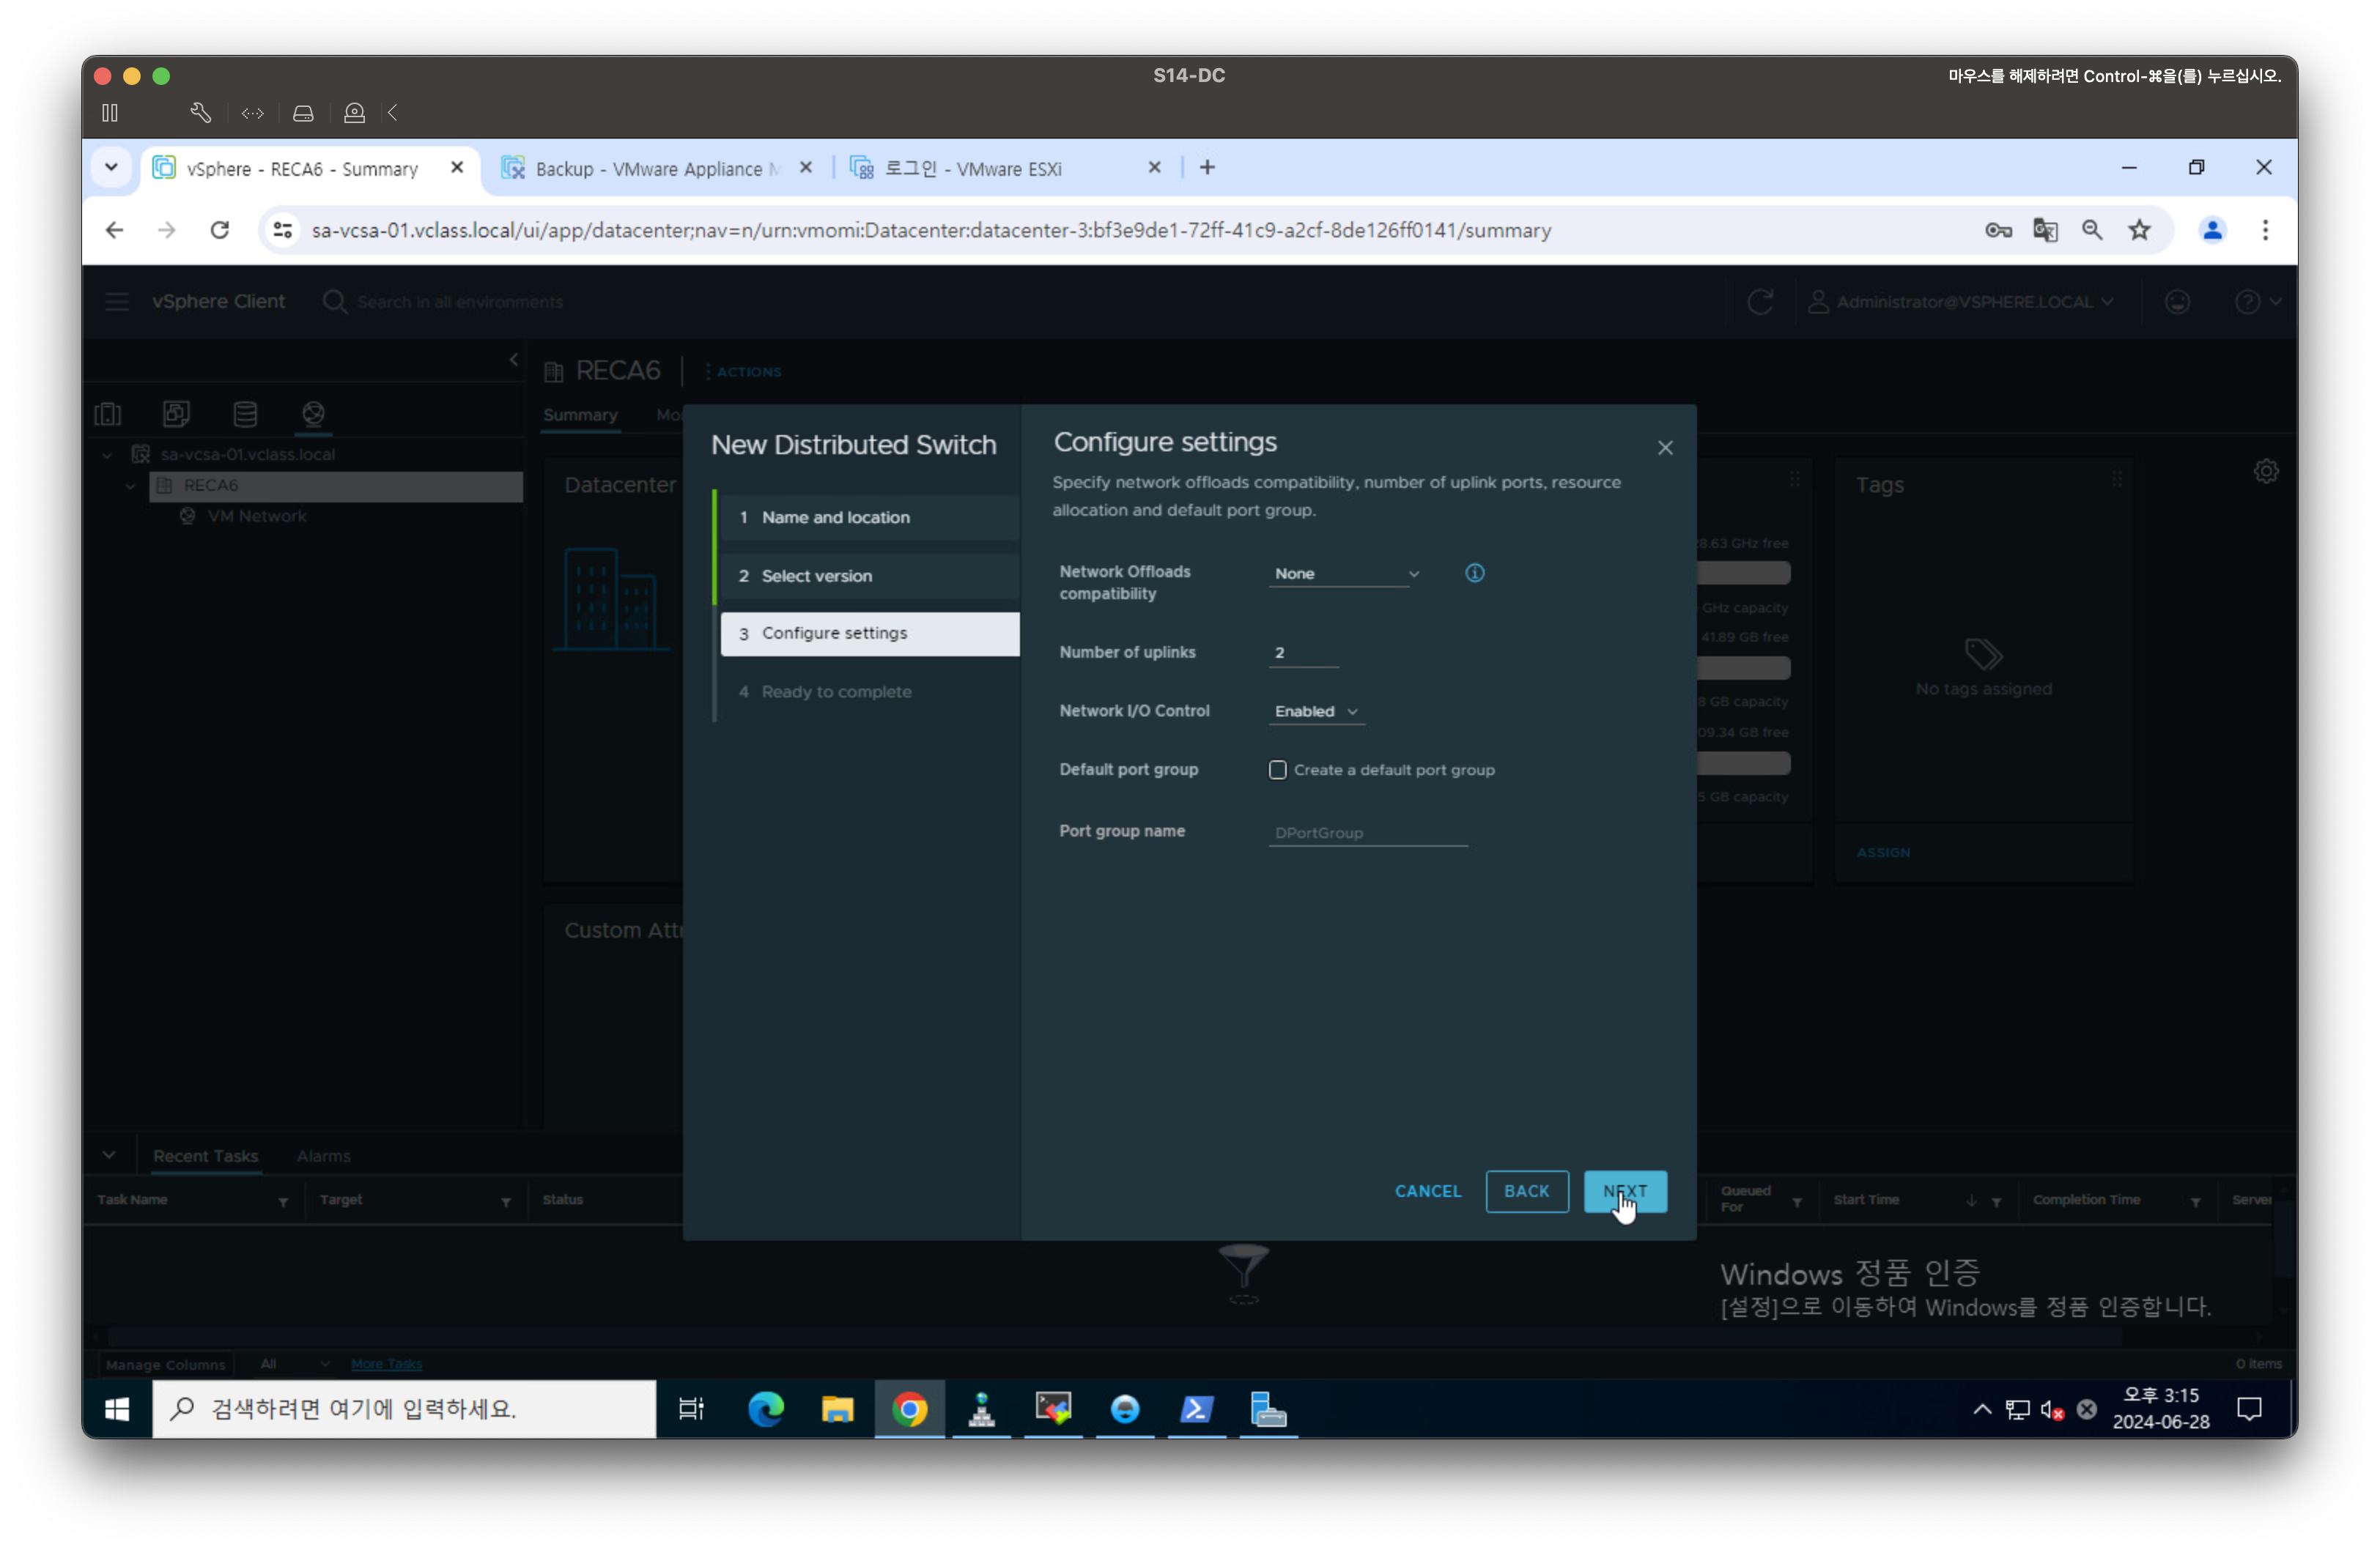Click the Chrome zoom magnifier icon
The width and height of the screenshot is (2380, 1547).
click(2092, 231)
